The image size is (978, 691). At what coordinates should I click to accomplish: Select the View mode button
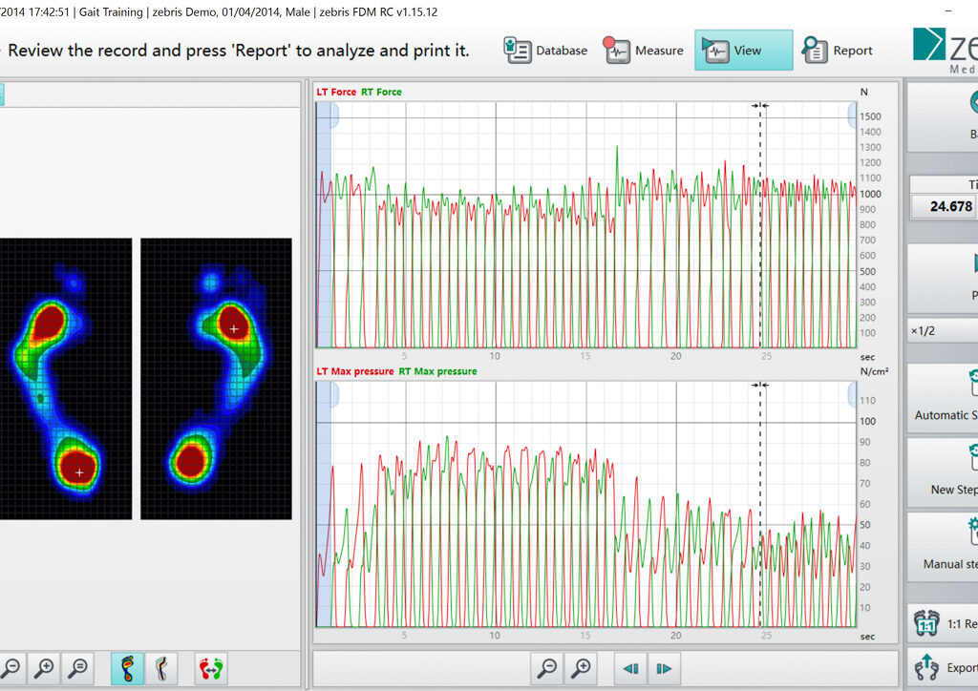pos(743,51)
